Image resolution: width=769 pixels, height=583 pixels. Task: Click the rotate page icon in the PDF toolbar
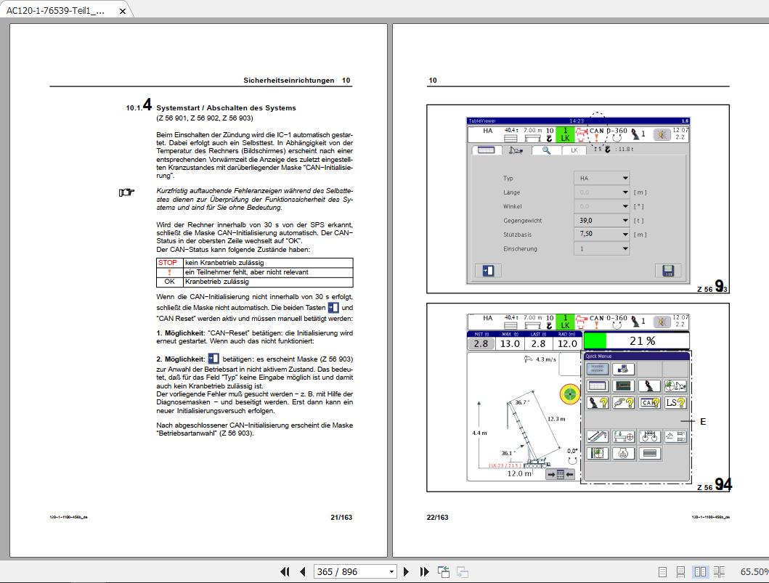pos(443,572)
